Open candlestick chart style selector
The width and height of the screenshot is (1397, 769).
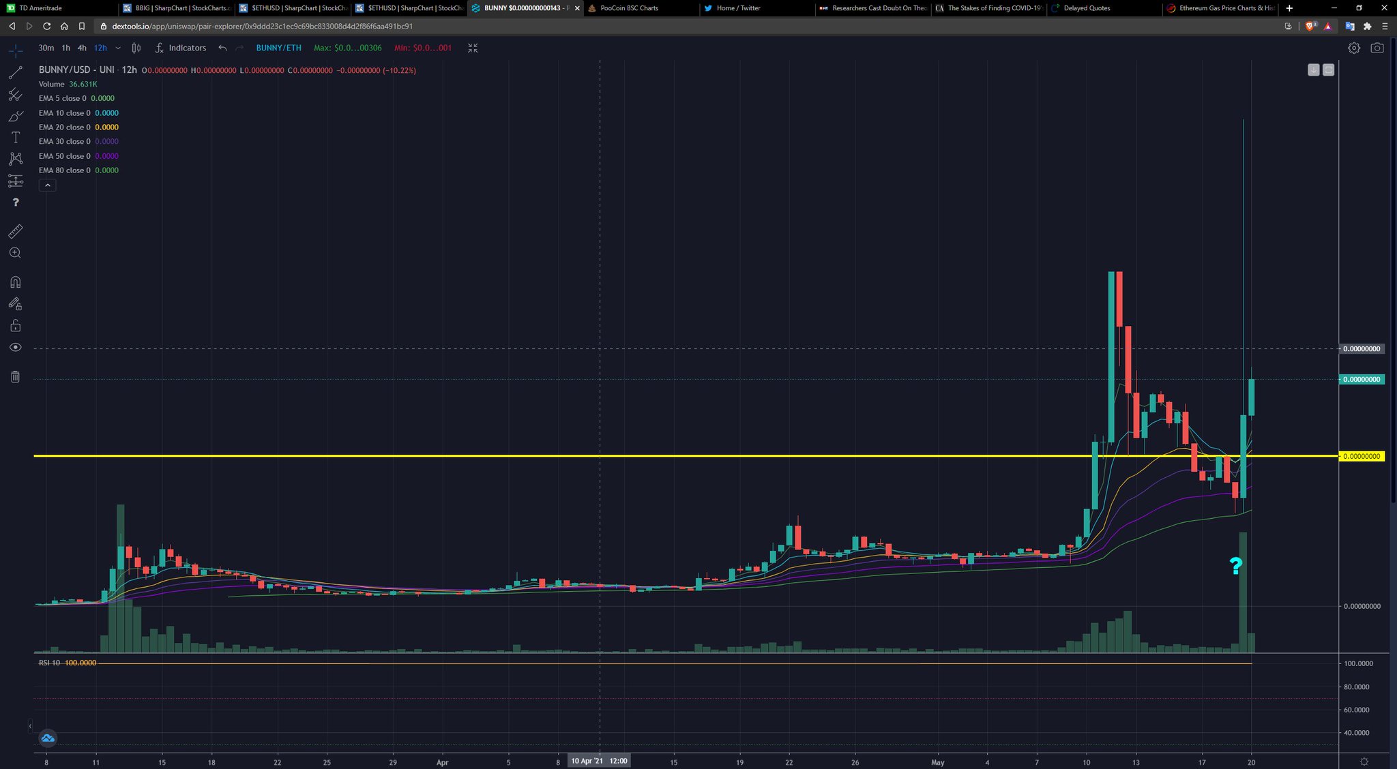click(x=136, y=48)
